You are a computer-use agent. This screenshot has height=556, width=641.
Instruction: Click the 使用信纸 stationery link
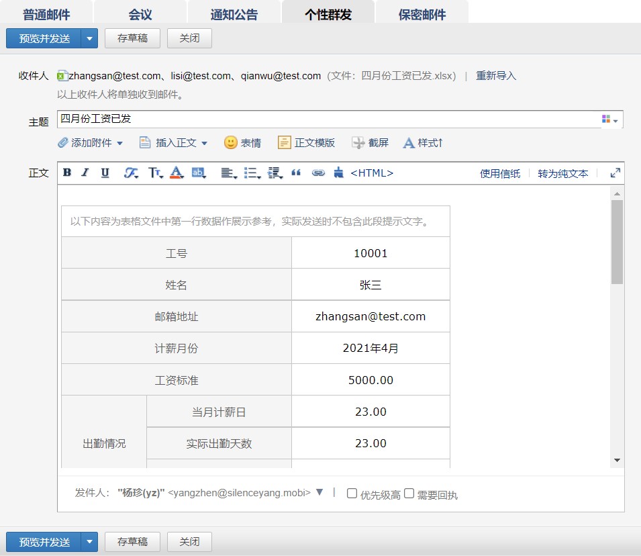[500, 173]
